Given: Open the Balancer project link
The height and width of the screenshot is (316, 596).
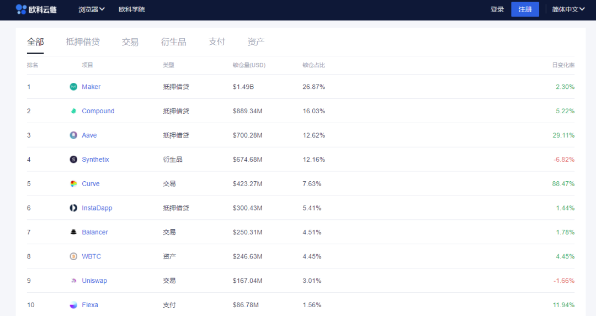Looking at the screenshot, I should 95,232.
